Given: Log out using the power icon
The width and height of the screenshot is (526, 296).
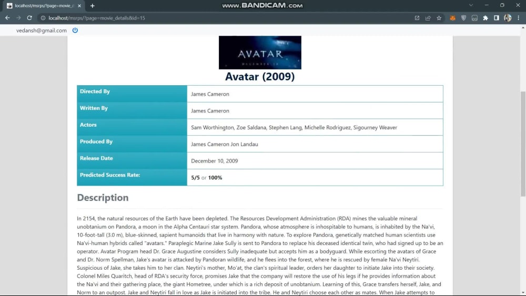Looking at the screenshot, I should coord(75,30).
